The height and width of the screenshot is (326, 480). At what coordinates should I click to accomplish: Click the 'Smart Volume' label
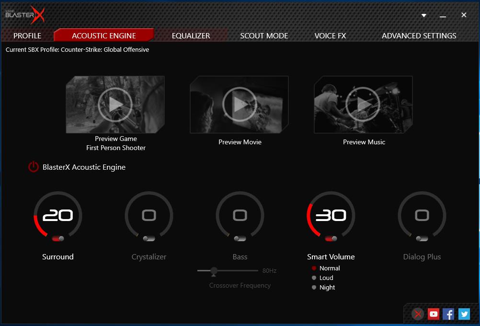tap(331, 257)
